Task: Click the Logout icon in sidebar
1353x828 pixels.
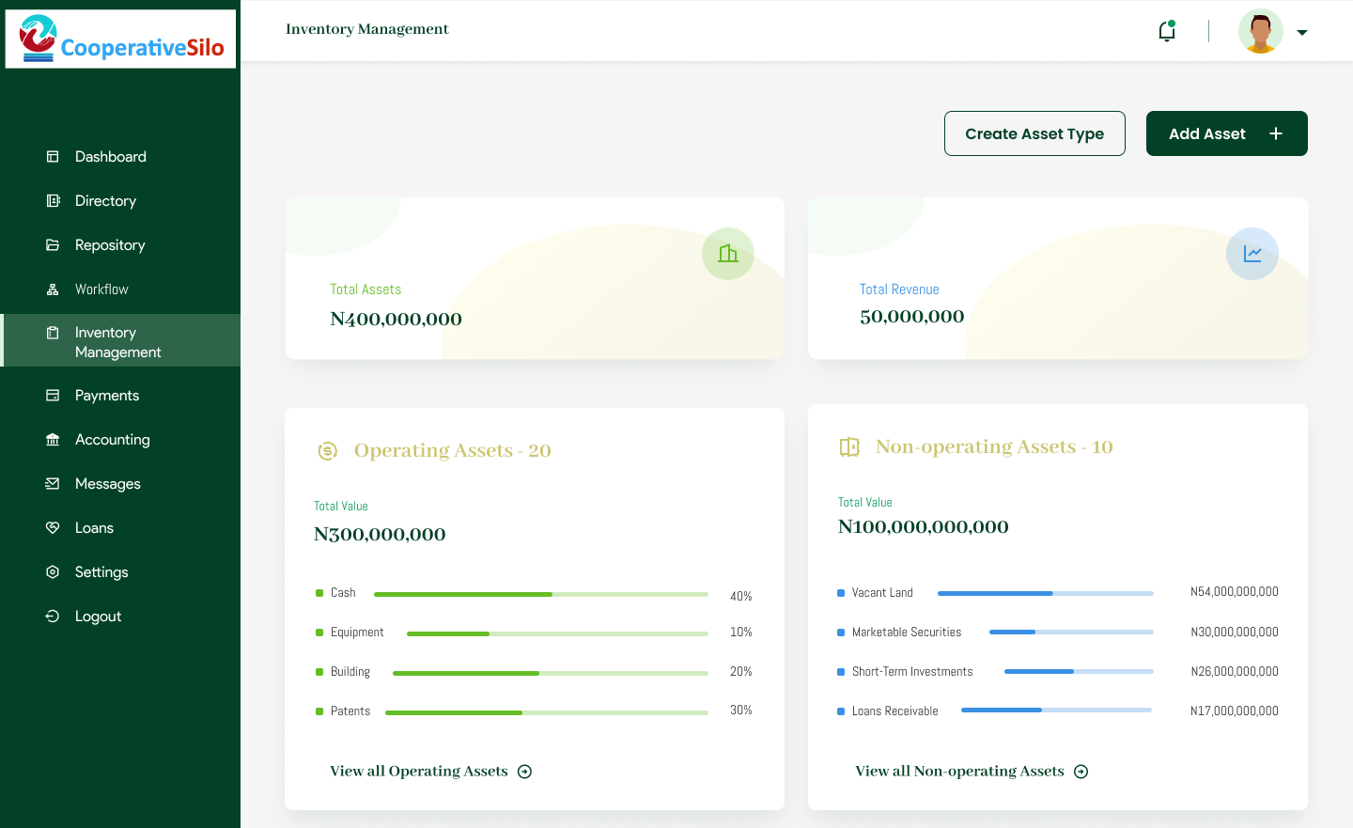Action: [x=53, y=617]
